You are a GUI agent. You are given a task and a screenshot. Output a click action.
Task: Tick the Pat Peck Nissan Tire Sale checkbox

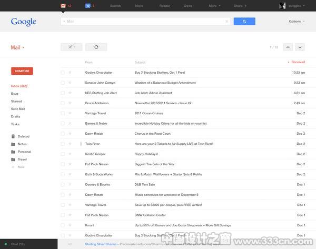(x=63, y=164)
